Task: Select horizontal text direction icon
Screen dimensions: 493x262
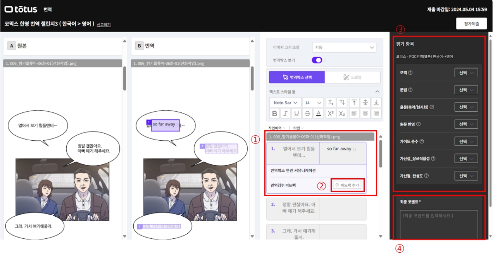Action: pyautogui.click(x=331, y=102)
